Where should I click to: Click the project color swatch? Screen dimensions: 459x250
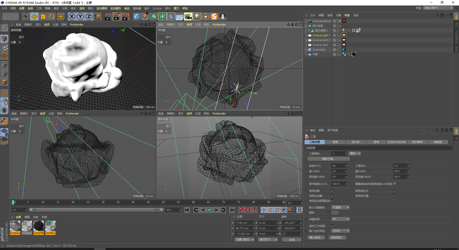coord(335,212)
